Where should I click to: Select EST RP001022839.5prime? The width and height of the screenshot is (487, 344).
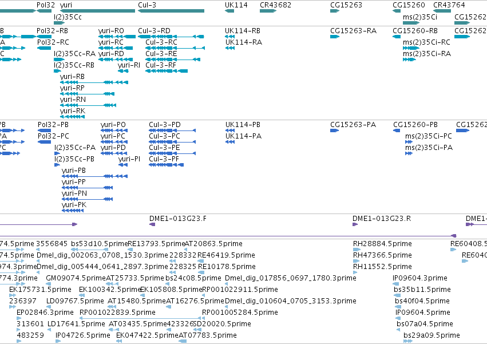pos(118,313)
